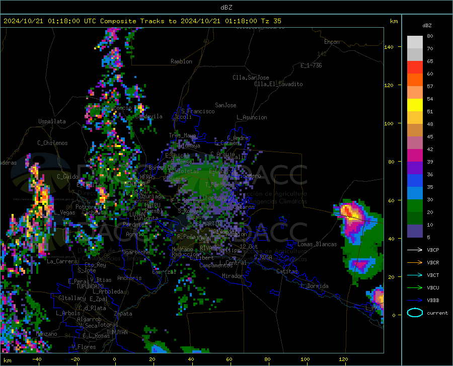
Task: Click the green VBCU arrow in legend
Action: (415, 288)
